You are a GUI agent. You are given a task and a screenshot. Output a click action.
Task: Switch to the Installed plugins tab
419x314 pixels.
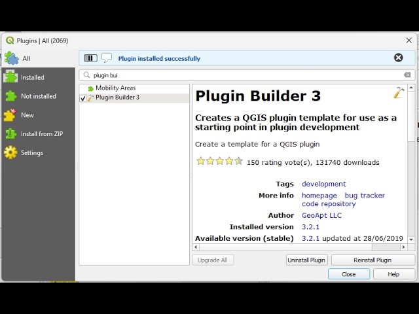click(39, 77)
